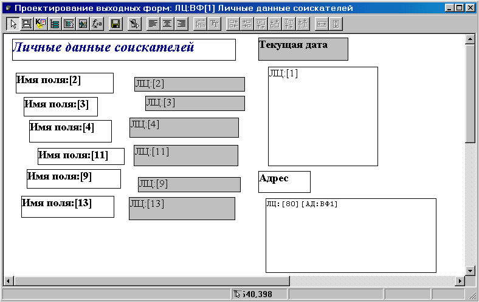This screenshot has height=302, width=479.
Task: Select the 'ЛЦ:[80][АД:ВФ1]' address box
Action: (x=351, y=235)
